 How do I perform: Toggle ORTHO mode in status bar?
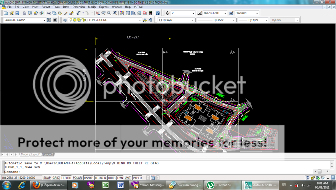66,178
